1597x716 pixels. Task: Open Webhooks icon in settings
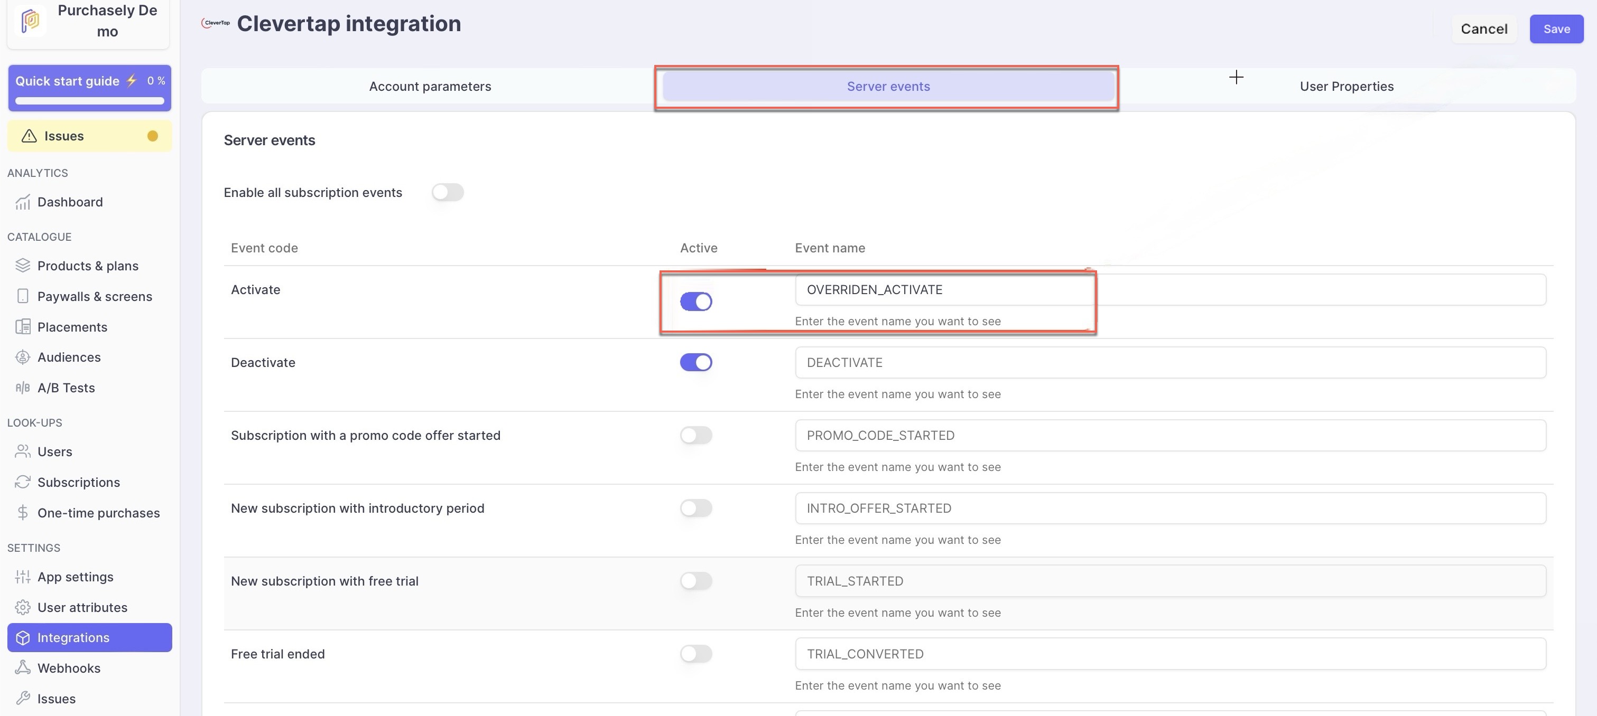coord(23,668)
